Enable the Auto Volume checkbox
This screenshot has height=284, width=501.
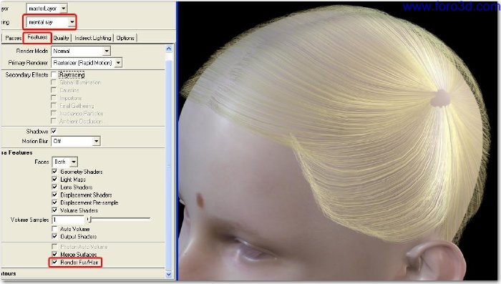54,229
